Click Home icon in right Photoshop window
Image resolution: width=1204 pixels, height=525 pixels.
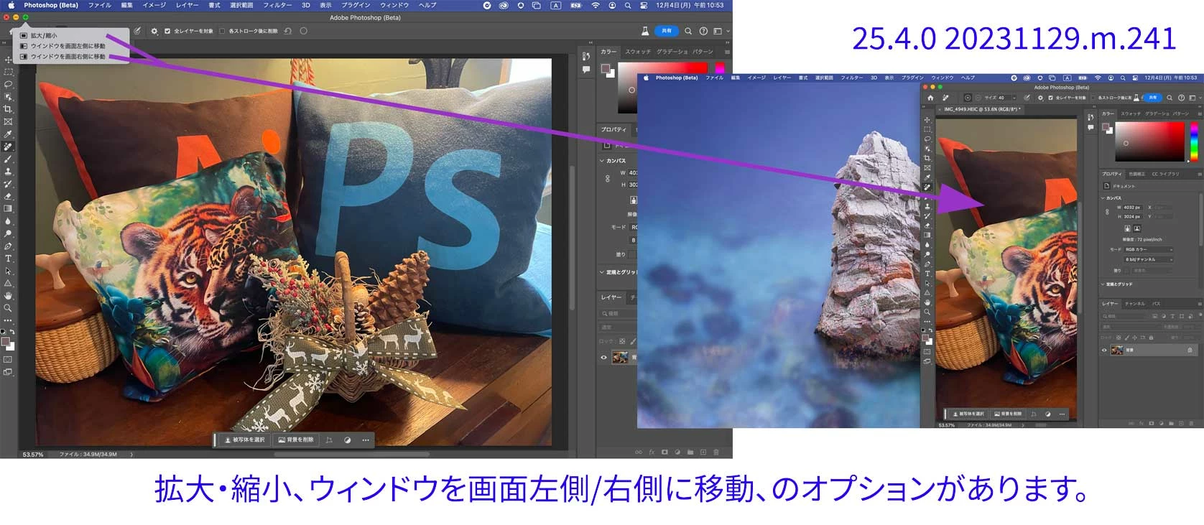pos(930,98)
